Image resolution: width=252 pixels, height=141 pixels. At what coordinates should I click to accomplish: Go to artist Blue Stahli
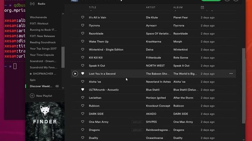tap(153, 90)
